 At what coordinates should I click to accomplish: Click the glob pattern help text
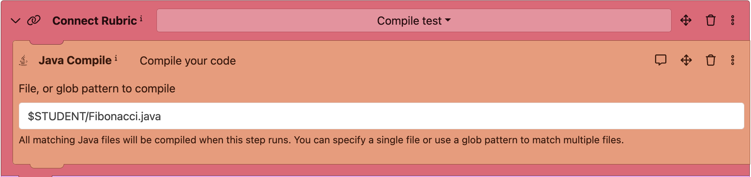(321, 140)
